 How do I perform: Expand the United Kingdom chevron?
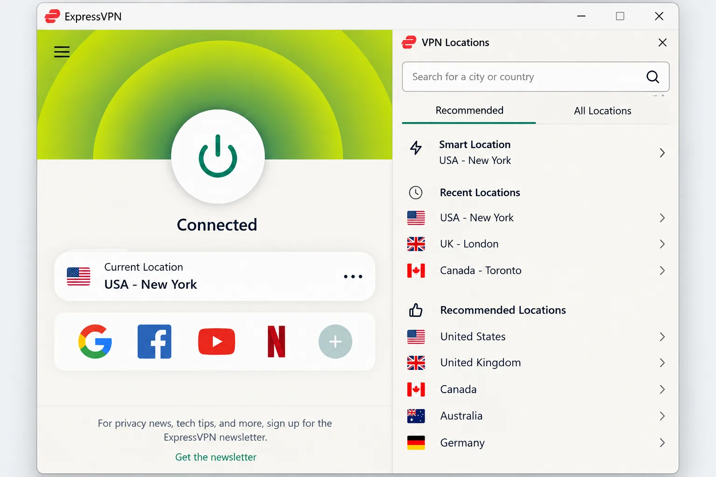tap(662, 363)
